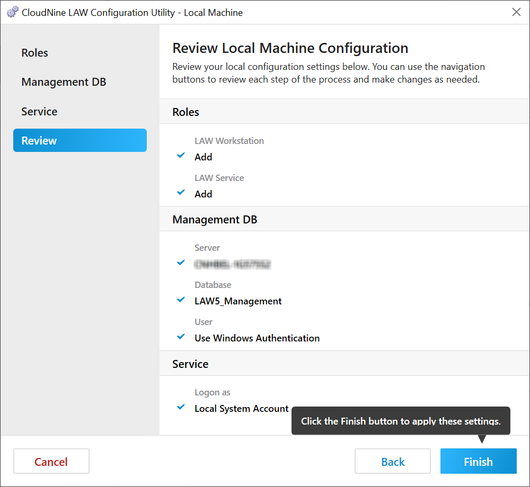
Task: Close the Configuration Utility window
Action: click(x=516, y=12)
